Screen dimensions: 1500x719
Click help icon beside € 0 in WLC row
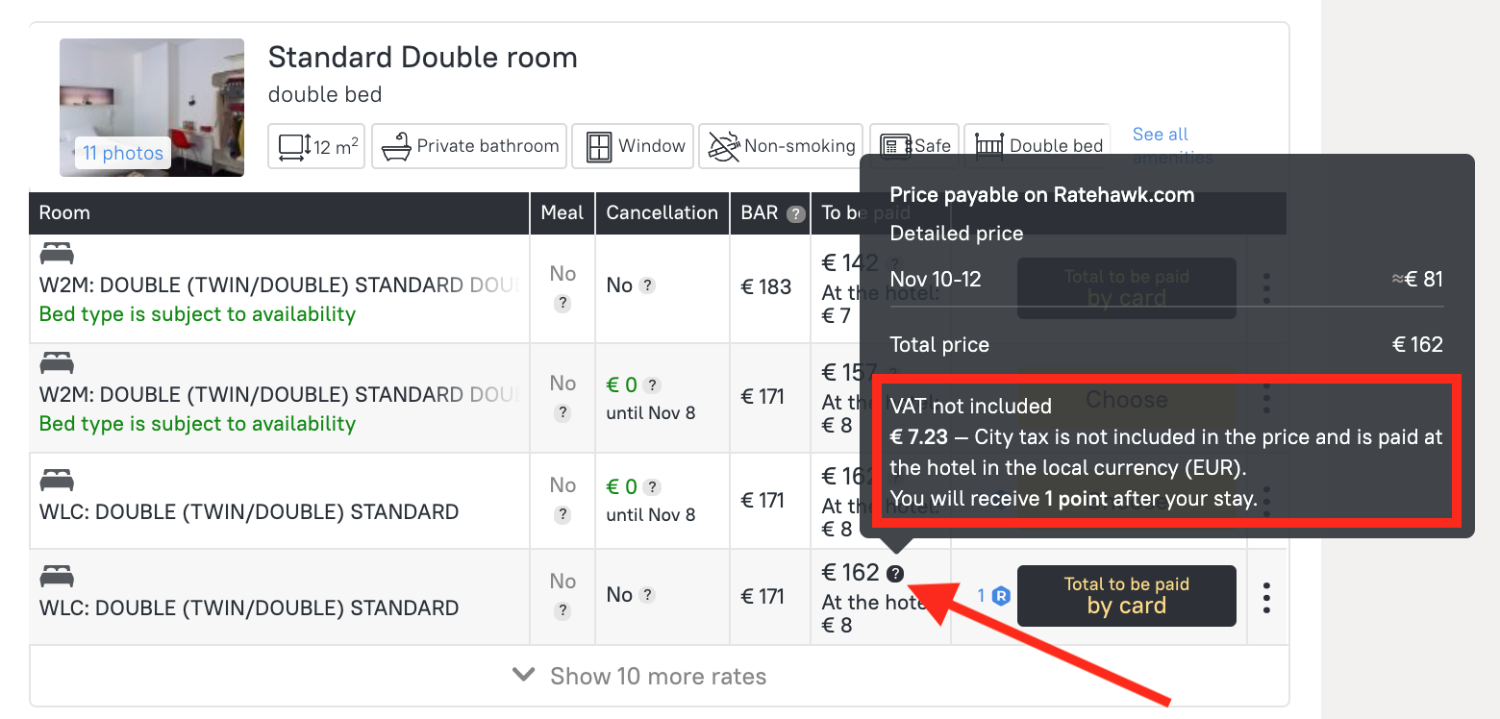(652, 487)
